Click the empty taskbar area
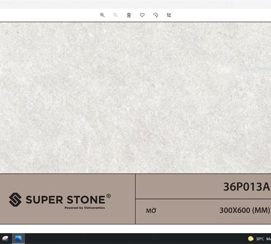 (135, 239)
